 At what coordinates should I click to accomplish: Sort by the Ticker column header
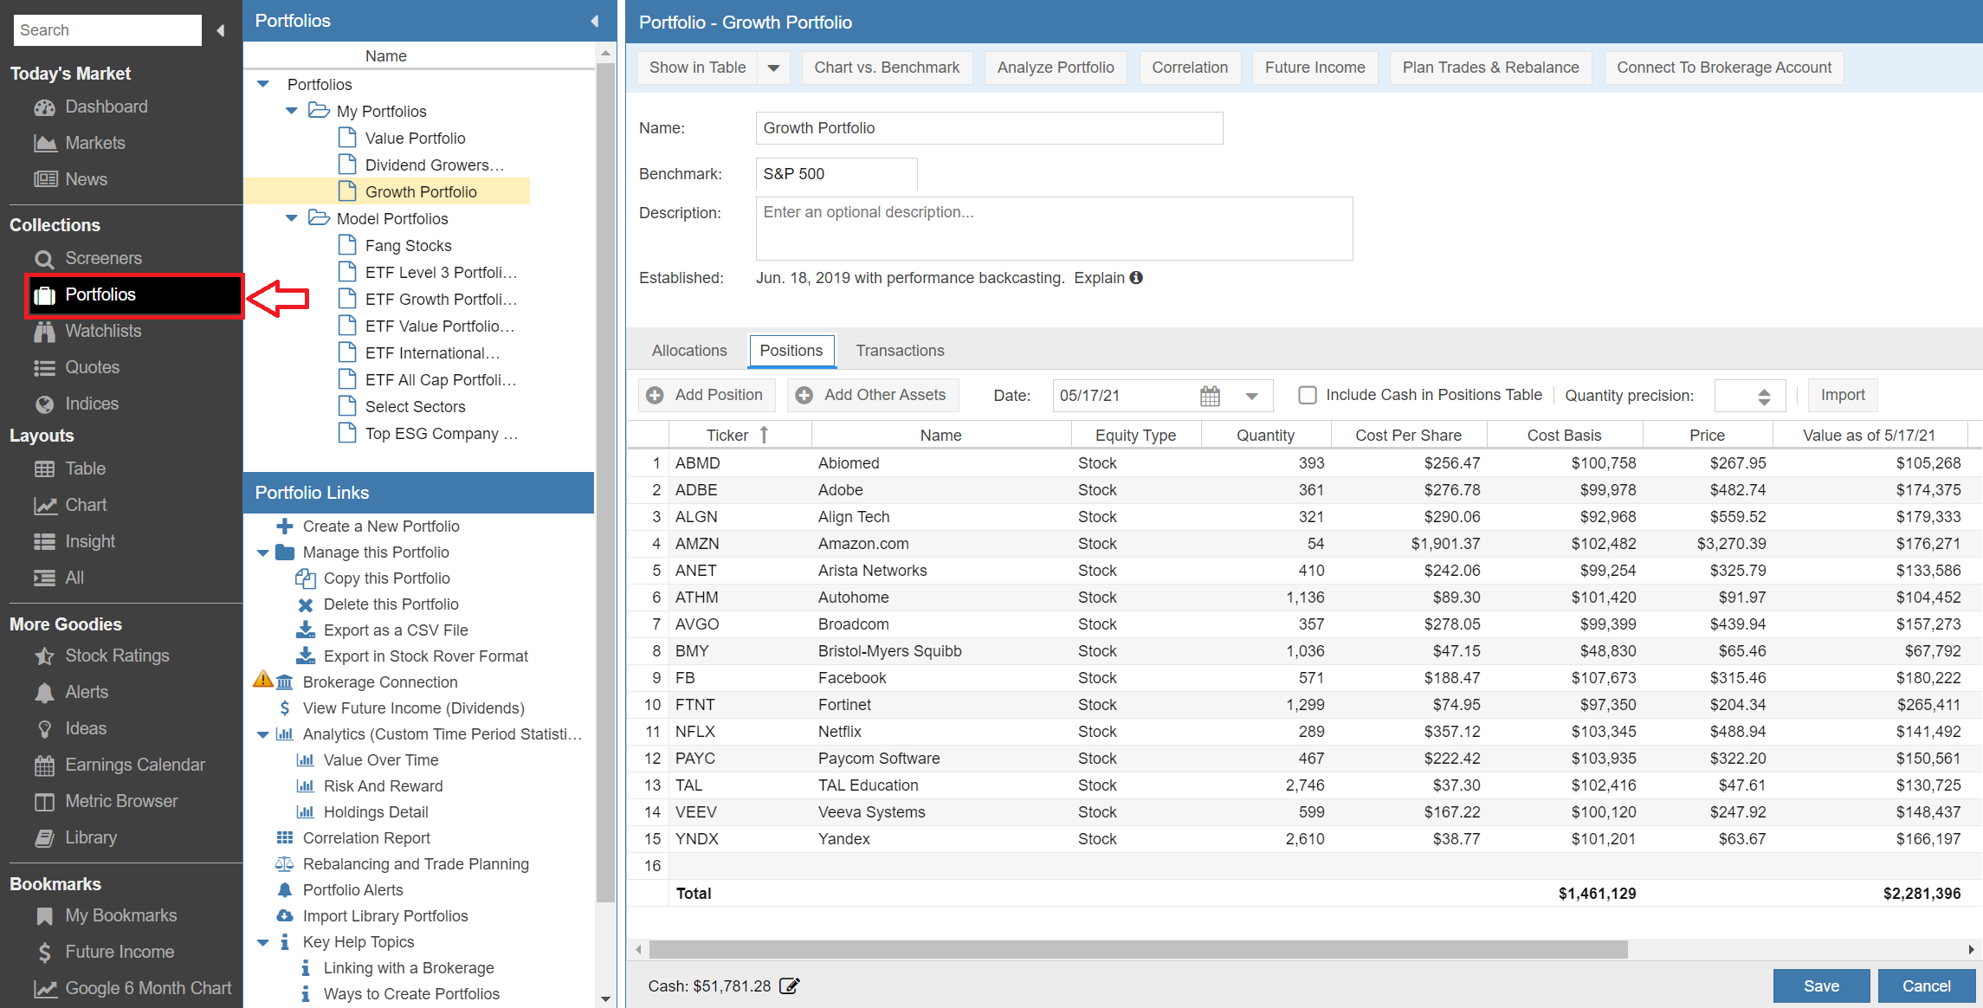click(x=727, y=435)
